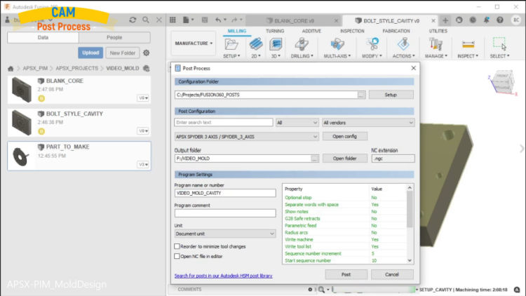Image resolution: width=526 pixels, height=296 pixels.
Task: Click the Setup button for configuration folder
Action: tap(391, 95)
